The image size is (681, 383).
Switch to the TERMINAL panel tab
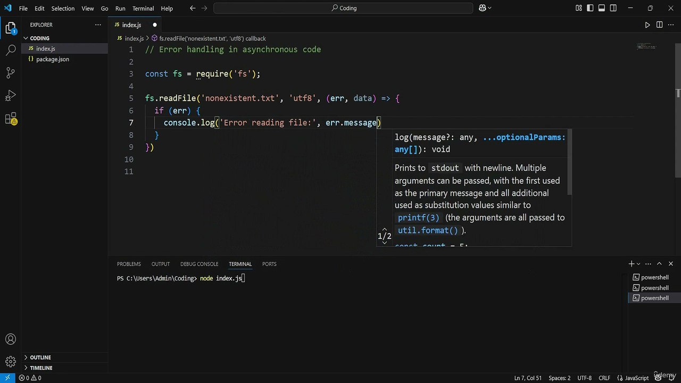click(240, 264)
